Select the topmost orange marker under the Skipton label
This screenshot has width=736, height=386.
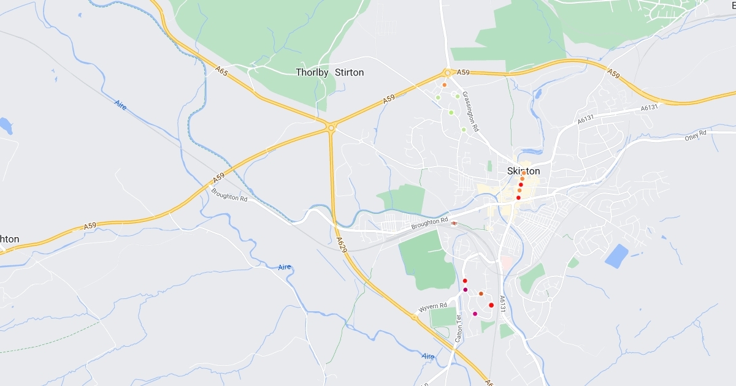pos(524,173)
